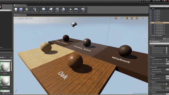Open the Show flags menu
169x95 pixels.
pos(31,18)
